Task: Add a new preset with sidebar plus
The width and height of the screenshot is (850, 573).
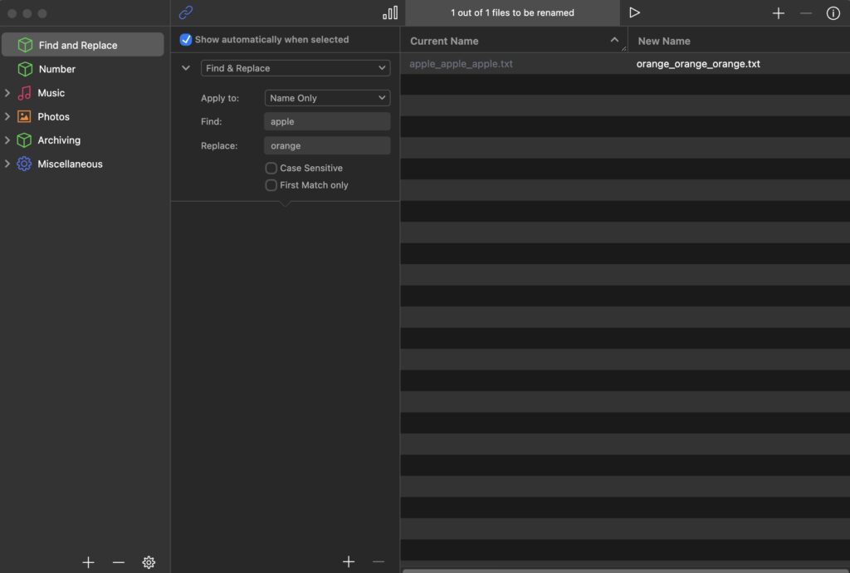Action: pos(89,562)
